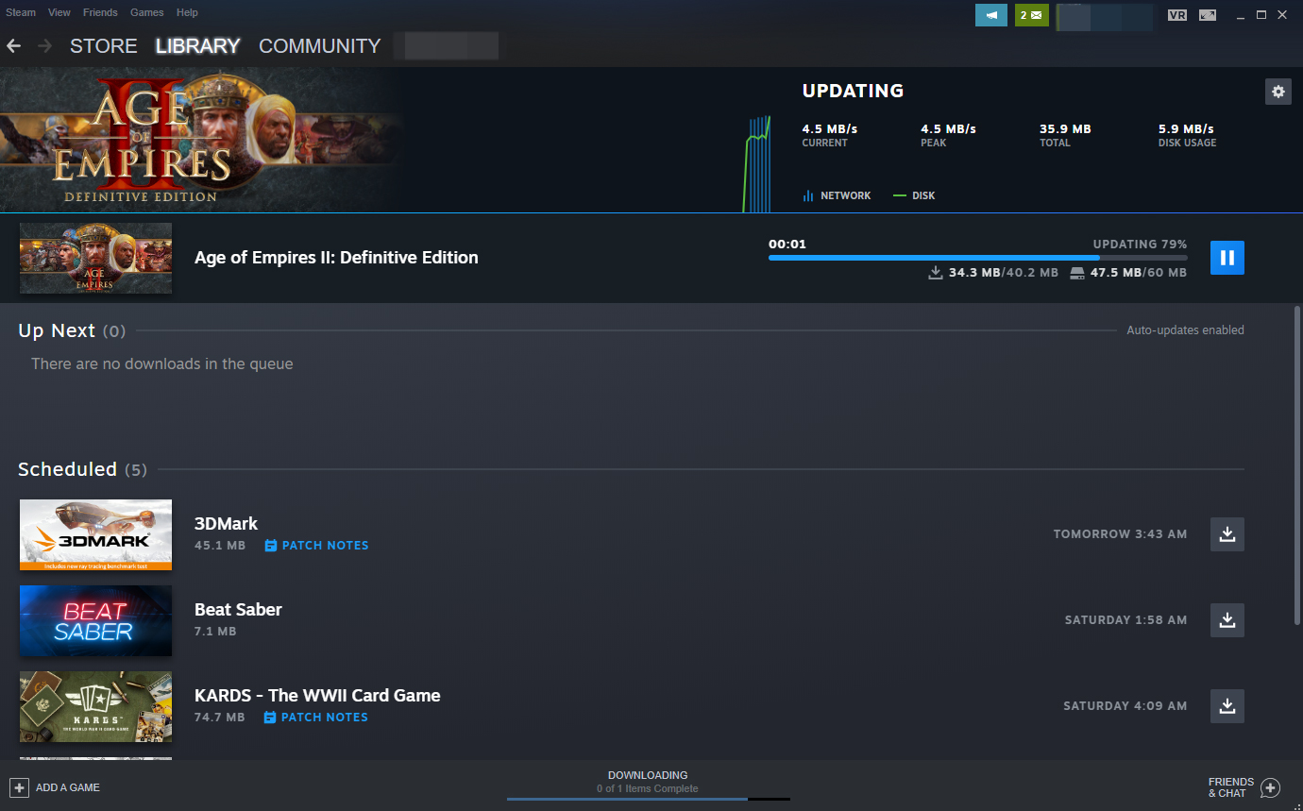Click the Up Next section heading
The height and width of the screenshot is (811, 1303).
point(72,330)
